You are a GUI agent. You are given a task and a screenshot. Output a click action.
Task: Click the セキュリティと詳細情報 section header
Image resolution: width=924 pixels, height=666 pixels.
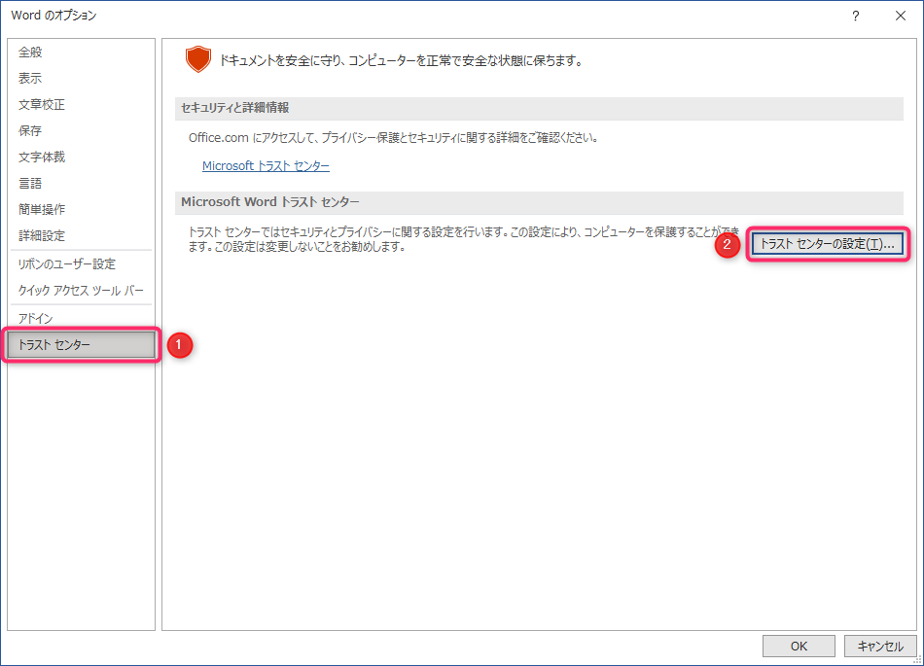[539, 108]
